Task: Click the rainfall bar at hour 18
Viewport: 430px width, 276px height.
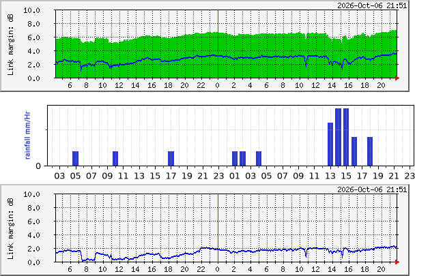Action: tap(370, 151)
